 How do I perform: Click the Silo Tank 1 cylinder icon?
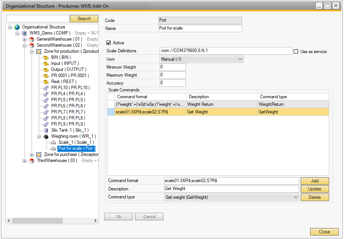pos(46,130)
